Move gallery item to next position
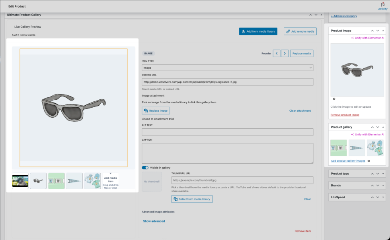This screenshot has height=240, width=390. coord(285,53)
